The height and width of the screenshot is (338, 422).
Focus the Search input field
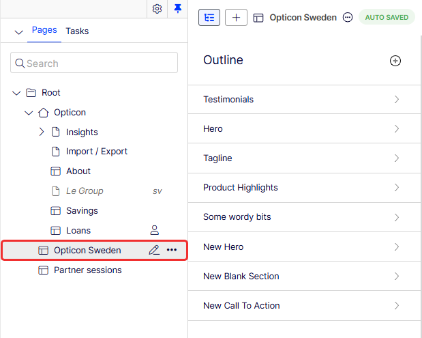point(94,63)
